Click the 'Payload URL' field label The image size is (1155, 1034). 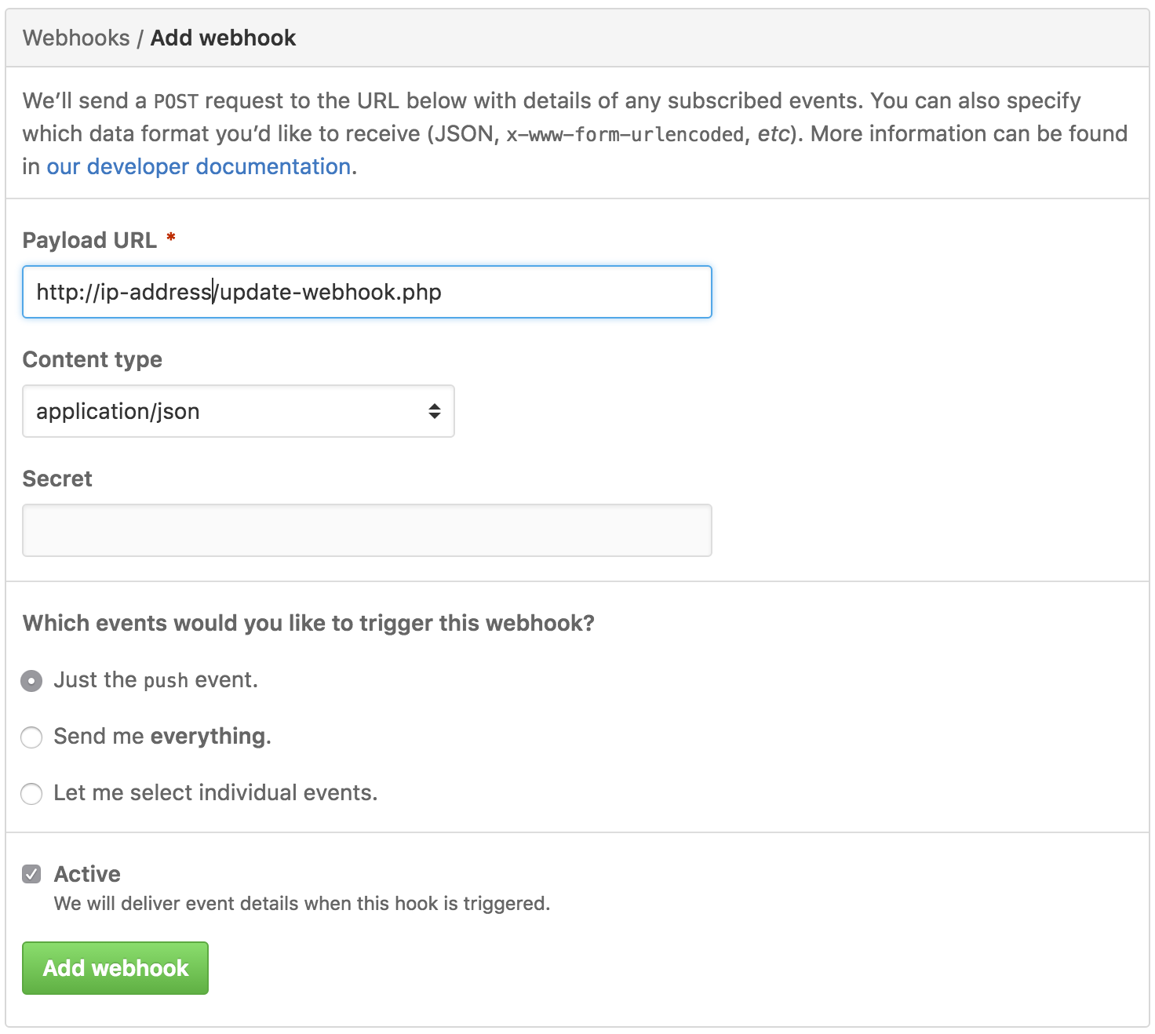coord(89,240)
